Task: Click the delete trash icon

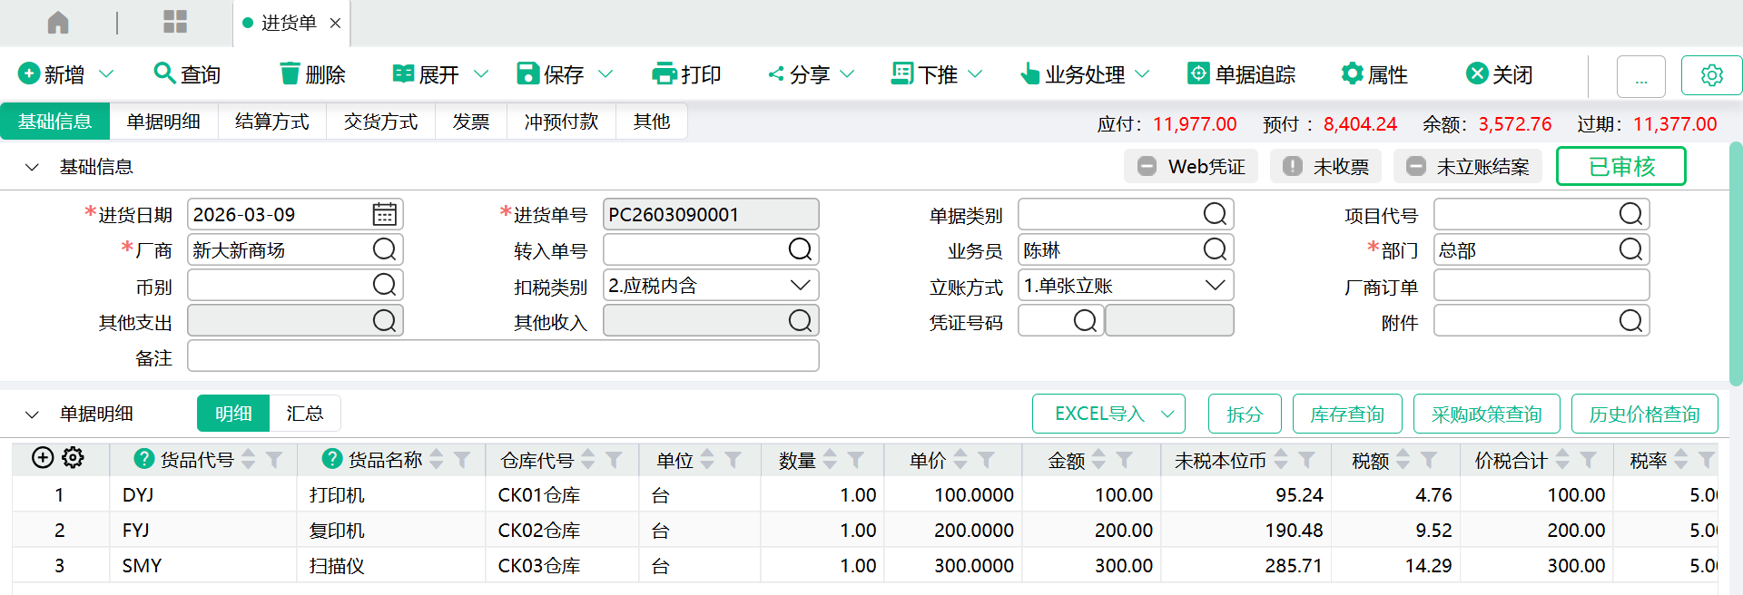Action: point(290,74)
